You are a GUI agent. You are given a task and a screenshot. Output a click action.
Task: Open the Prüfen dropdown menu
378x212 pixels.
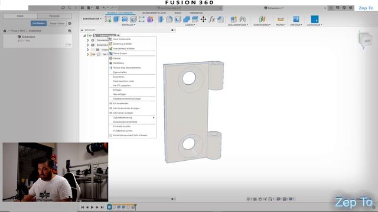click(x=281, y=25)
